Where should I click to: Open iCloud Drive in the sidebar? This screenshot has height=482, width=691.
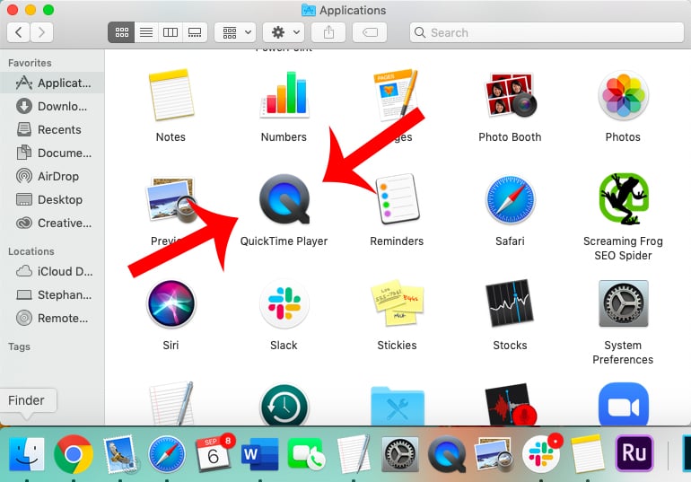tap(52, 271)
